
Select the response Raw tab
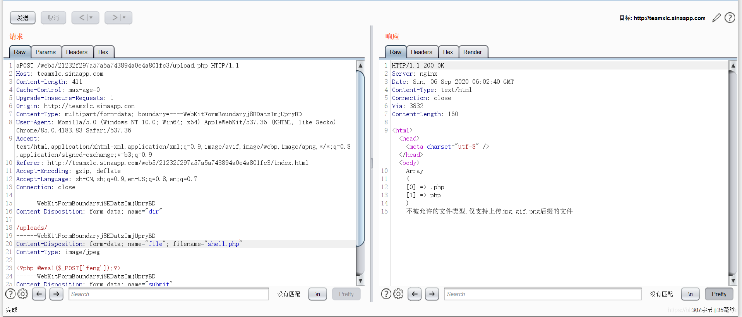(396, 52)
